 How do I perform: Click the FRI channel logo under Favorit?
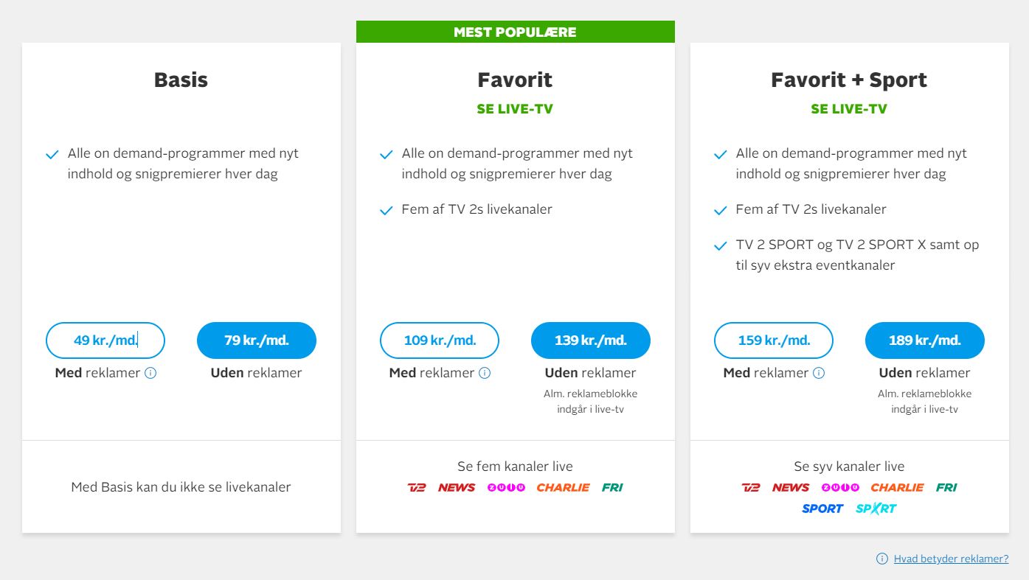click(x=612, y=487)
